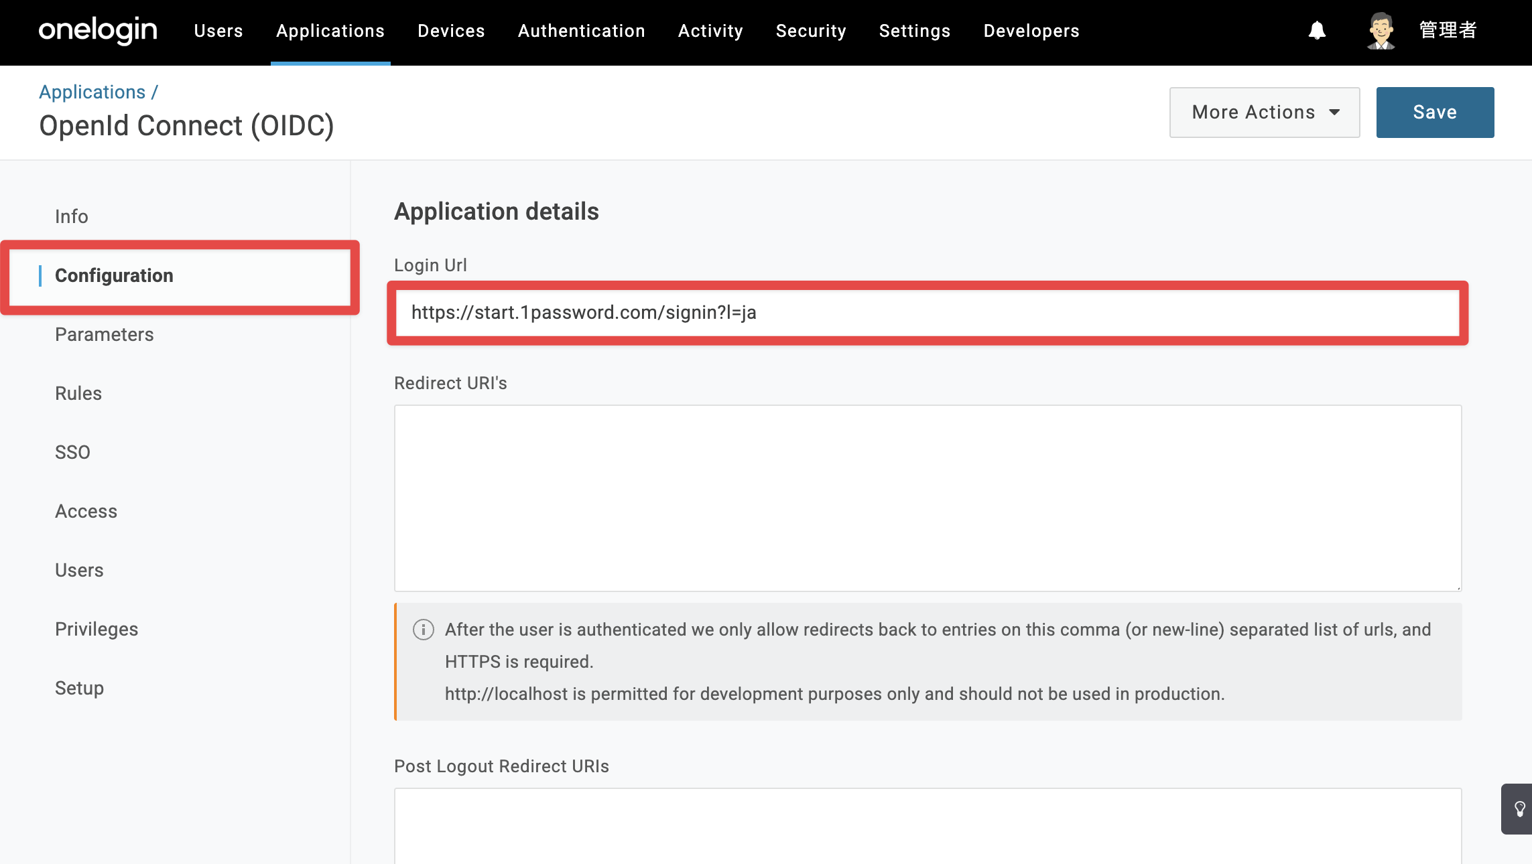This screenshot has height=864, width=1532.
Task: Open the notifications bell
Action: [1317, 31]
